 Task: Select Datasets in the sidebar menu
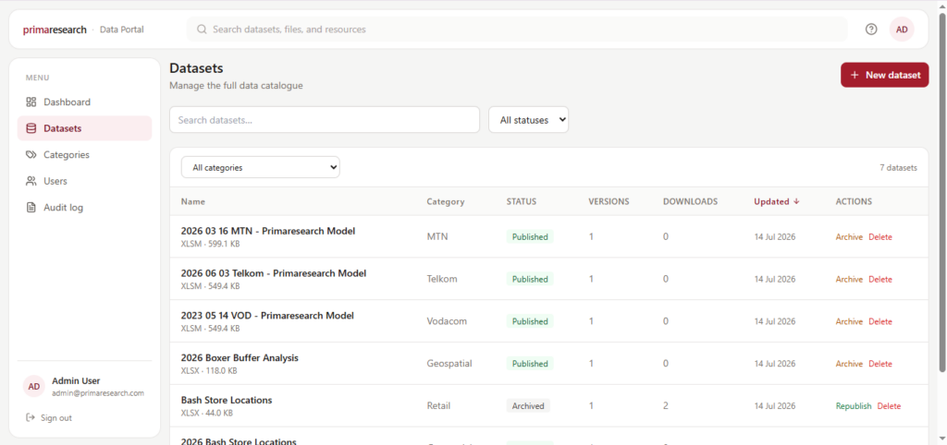pyautogui.click(x=84, y=128)
